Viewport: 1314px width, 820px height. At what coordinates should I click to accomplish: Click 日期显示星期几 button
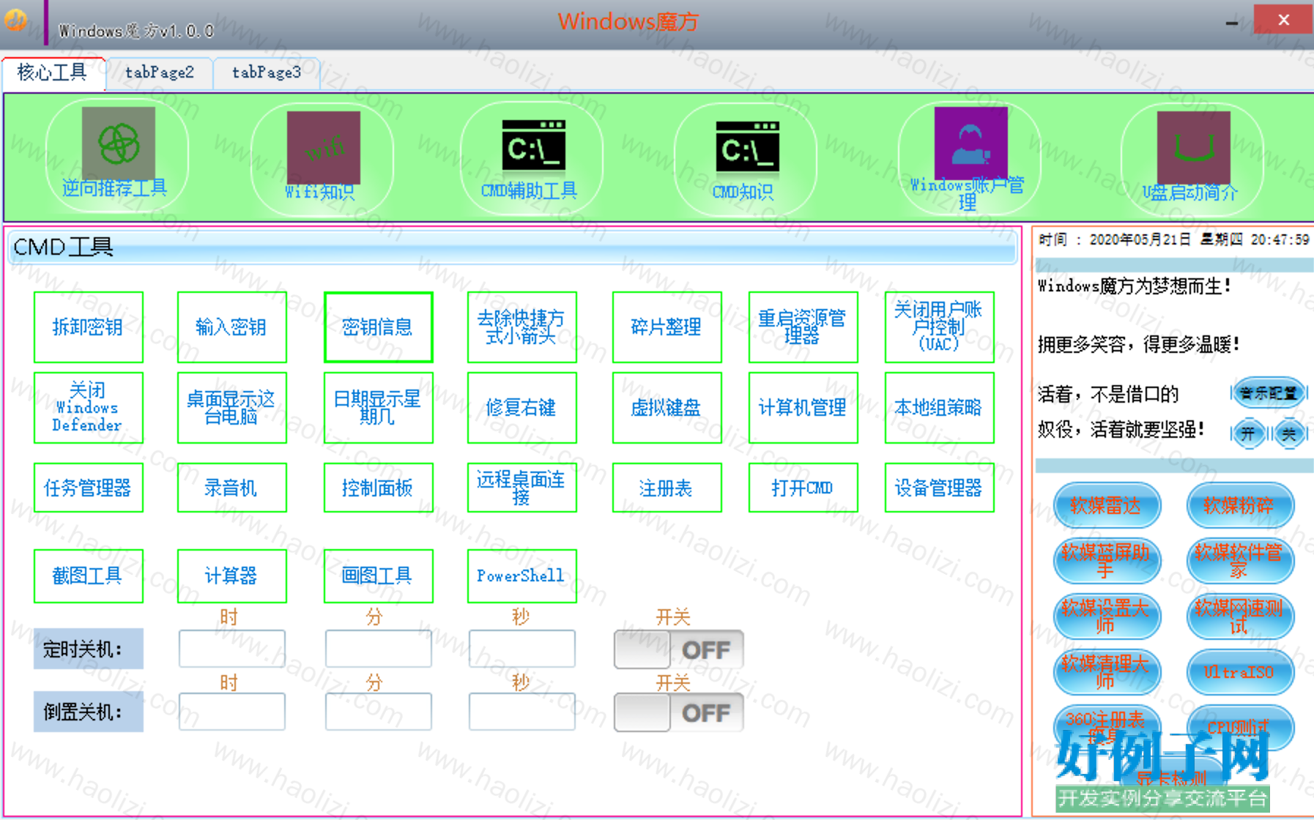(378, 408)
